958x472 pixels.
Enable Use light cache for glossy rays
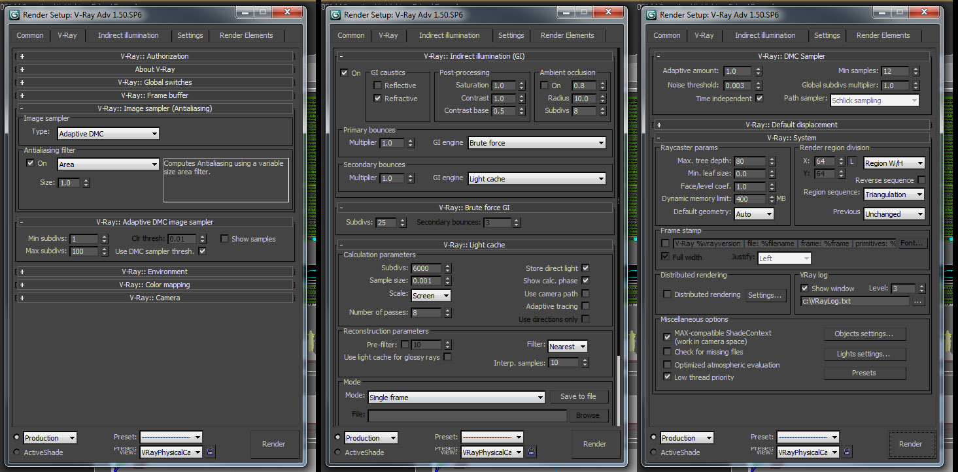[447, 357]
